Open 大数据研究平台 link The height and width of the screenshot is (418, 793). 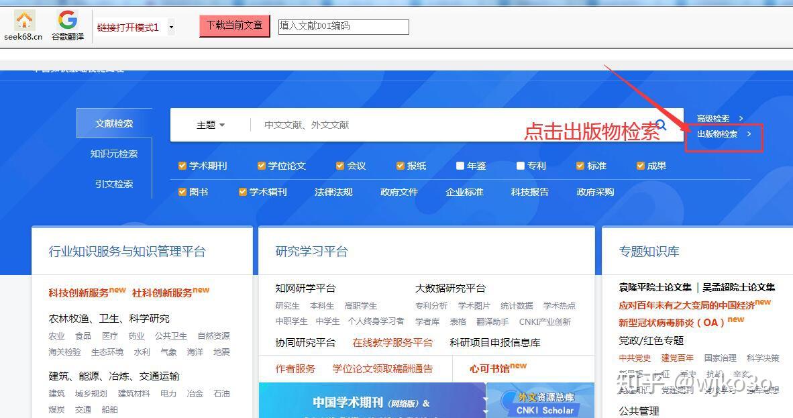tap(450, 289)
